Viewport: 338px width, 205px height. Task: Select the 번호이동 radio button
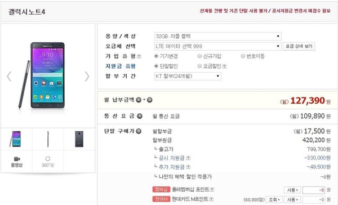243,56
